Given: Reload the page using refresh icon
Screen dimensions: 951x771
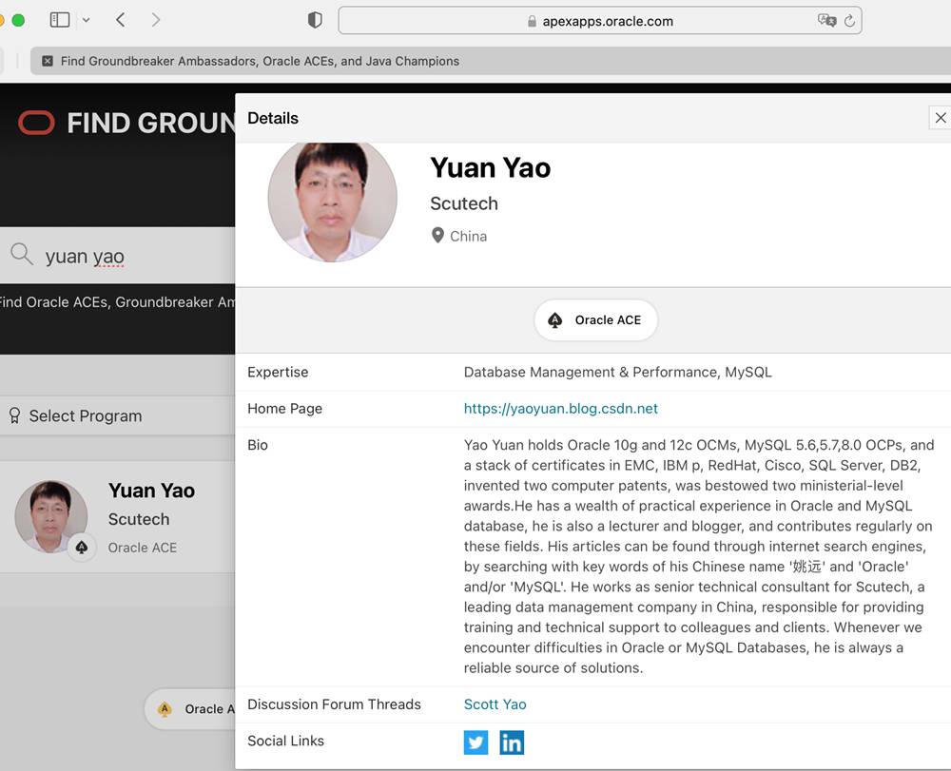Looking at the screenshot, I should (x=849, y=20).
